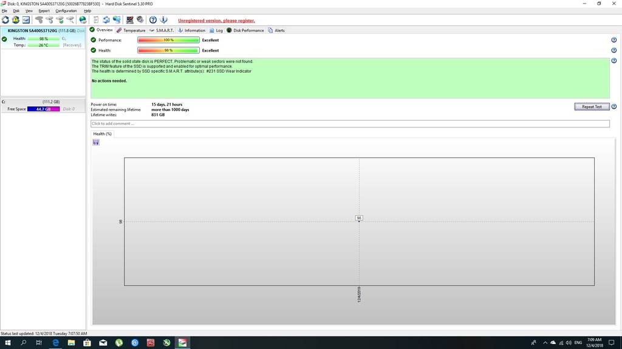
Task: Click the document report toolbar icon
Action: (x=96, y=20)
